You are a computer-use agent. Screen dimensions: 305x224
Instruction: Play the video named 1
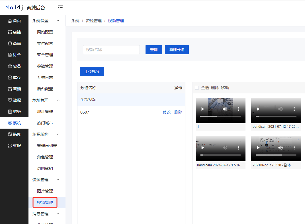pyautogui.click(x=202, y=109)
